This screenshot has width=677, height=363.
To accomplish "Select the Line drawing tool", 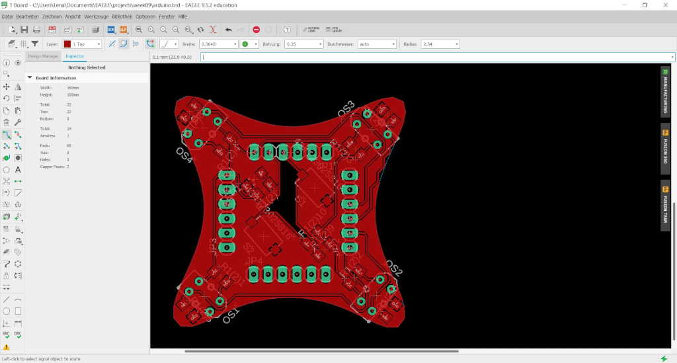I will [7, 300].
